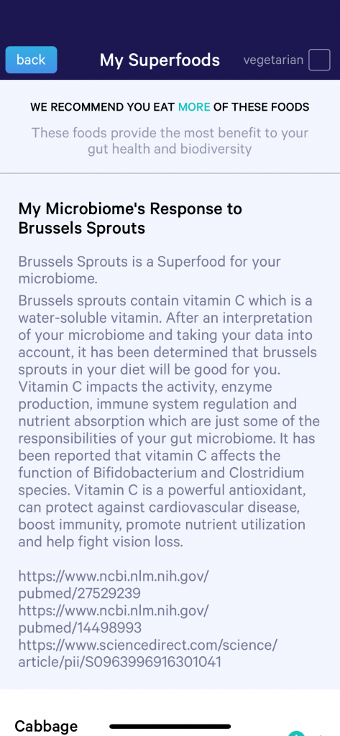Tap the vitamin C description paragraph
Screen dimensions: 340x736
click(x=169, y=421)
